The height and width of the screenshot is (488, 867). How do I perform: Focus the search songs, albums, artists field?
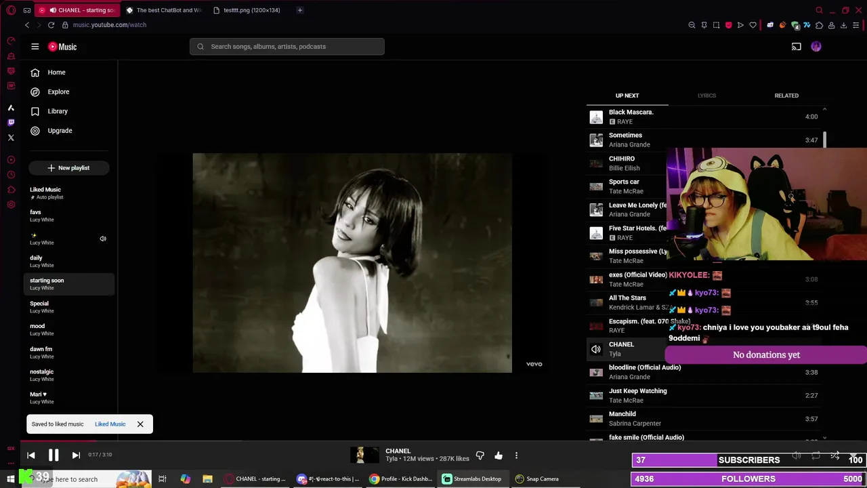[x=287, y=47]
